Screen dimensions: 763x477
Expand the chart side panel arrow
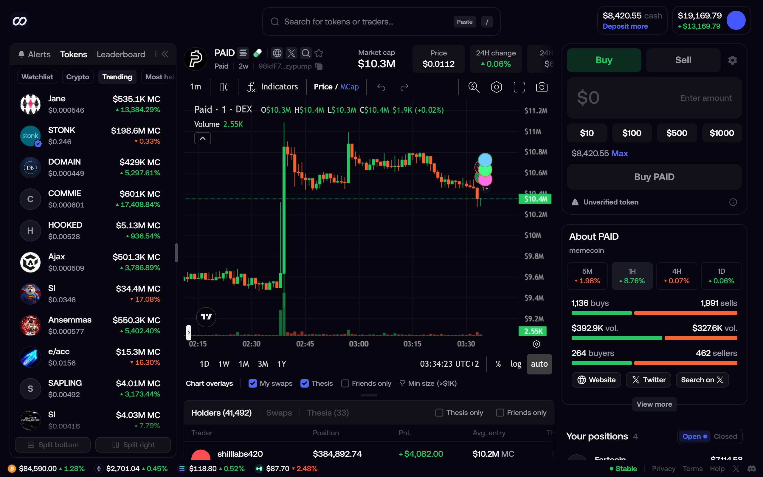(x=189, y=332)
